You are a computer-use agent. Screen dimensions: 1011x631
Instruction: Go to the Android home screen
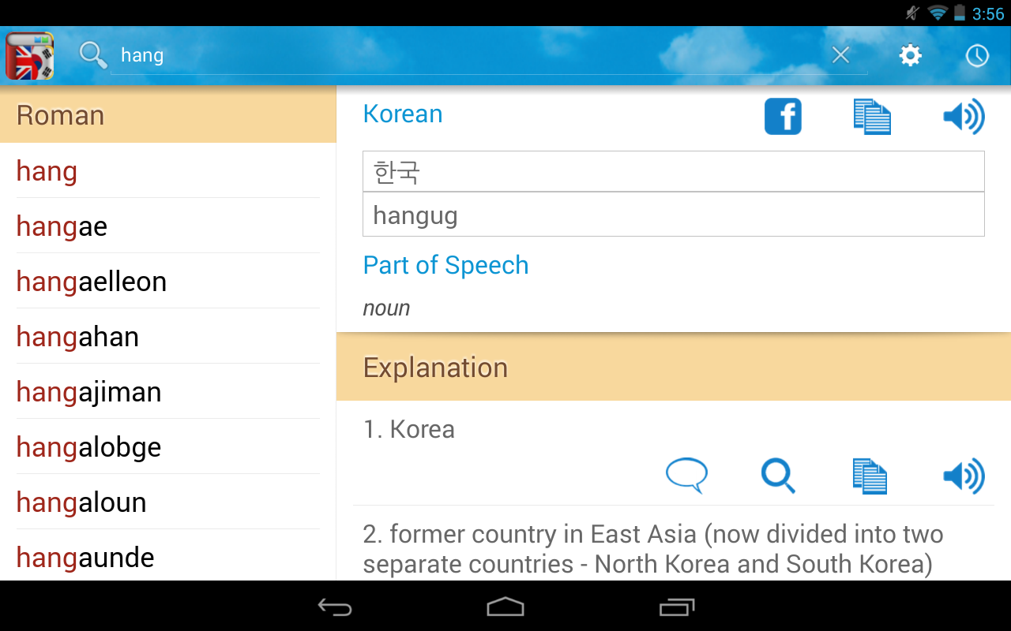[505, 607]
